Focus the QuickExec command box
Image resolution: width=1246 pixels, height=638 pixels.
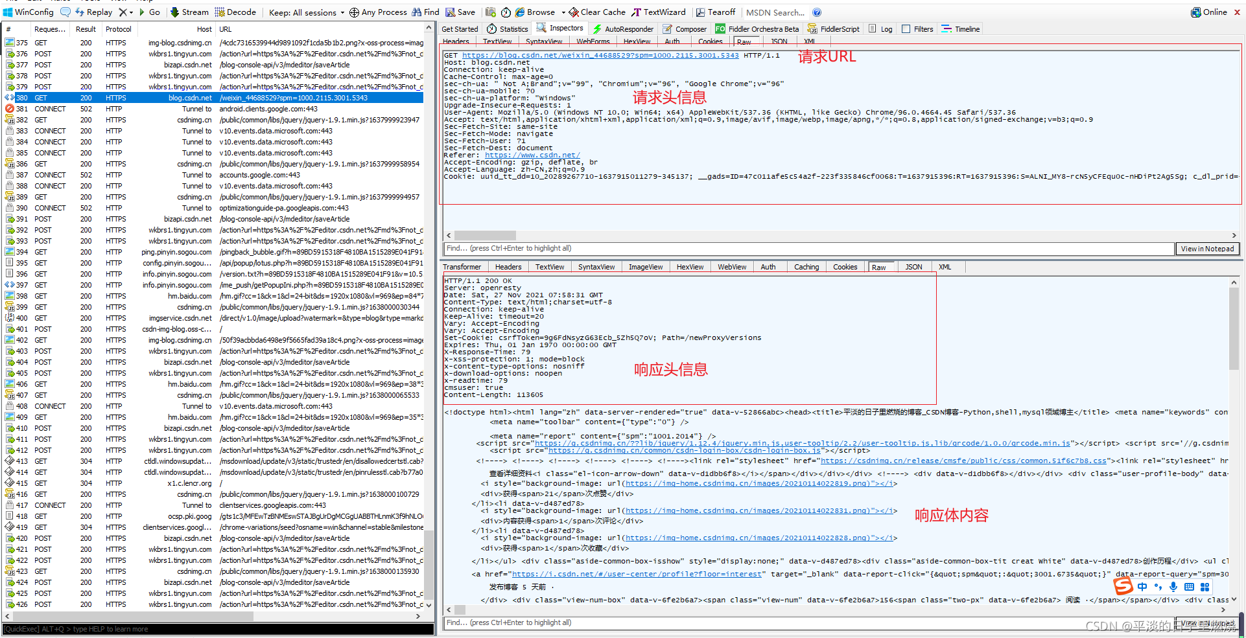pyautogui.click(x=218, y=629)
